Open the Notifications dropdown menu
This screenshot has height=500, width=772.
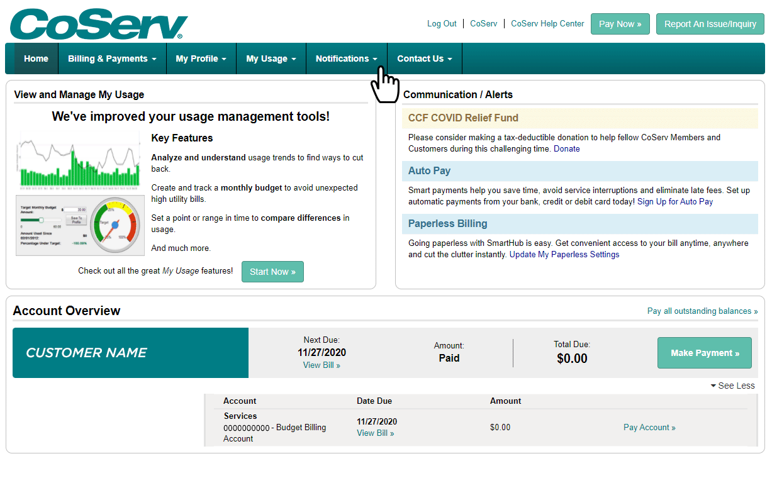[x=347, y=58]
